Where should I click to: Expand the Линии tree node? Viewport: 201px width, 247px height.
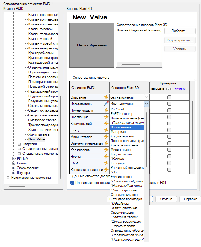click(x=13, y=163)
